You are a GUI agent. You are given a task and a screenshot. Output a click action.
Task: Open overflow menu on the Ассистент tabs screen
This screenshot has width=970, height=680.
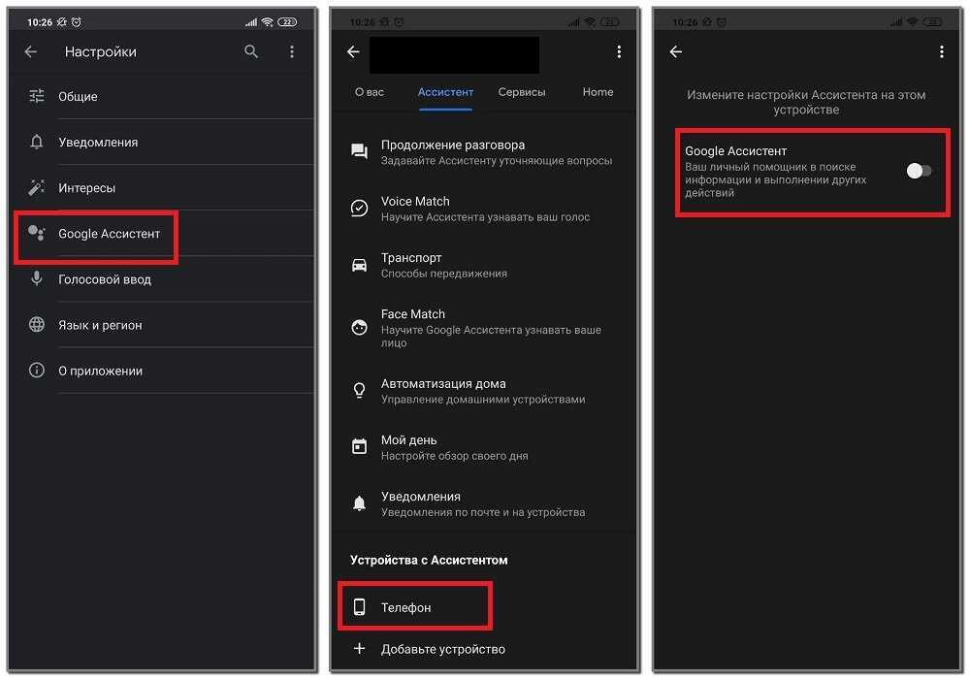coord(619,52)
